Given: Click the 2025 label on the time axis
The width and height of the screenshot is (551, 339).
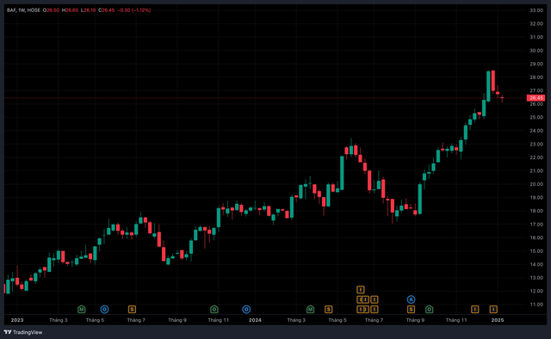Looking at the screenshot, I should [498, 320].
